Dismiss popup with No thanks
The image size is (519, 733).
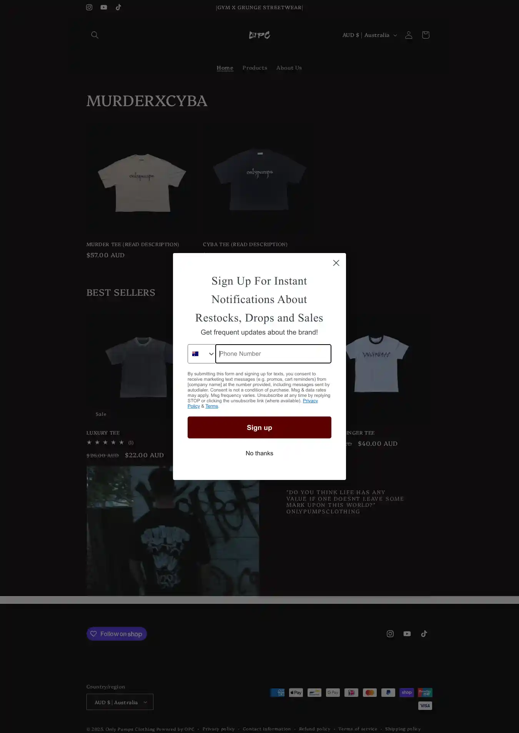click(259, 453)
